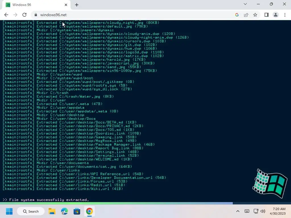The image size is (291, 218).
Task: Close the Windows 96 tab
Action: pos(66,5)
